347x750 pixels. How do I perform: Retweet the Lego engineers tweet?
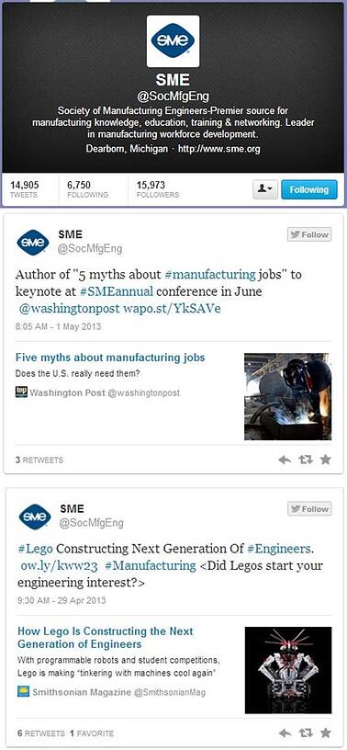[x=305, y=733]
